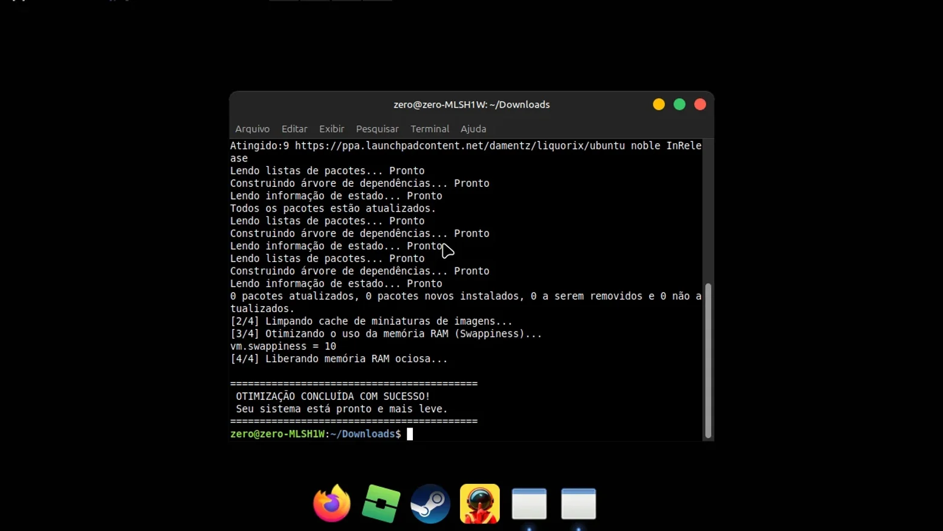Image resolution: width=943 pixels, height=531 pixels.
Task: Open the Editar menu
Action: (x=294, y=129)
